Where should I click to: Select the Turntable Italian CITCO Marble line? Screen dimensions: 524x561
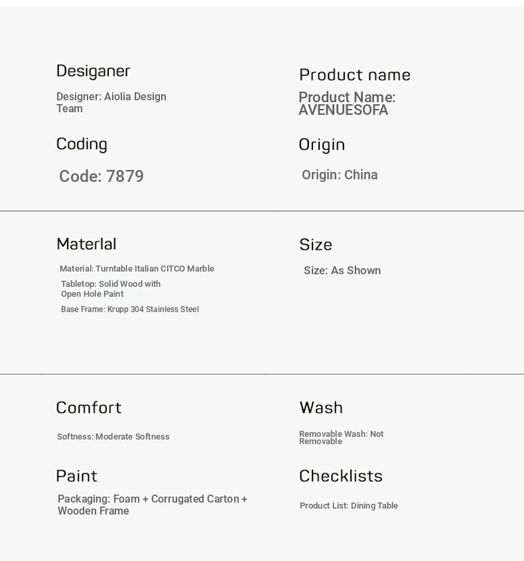(x=137, y=269)
